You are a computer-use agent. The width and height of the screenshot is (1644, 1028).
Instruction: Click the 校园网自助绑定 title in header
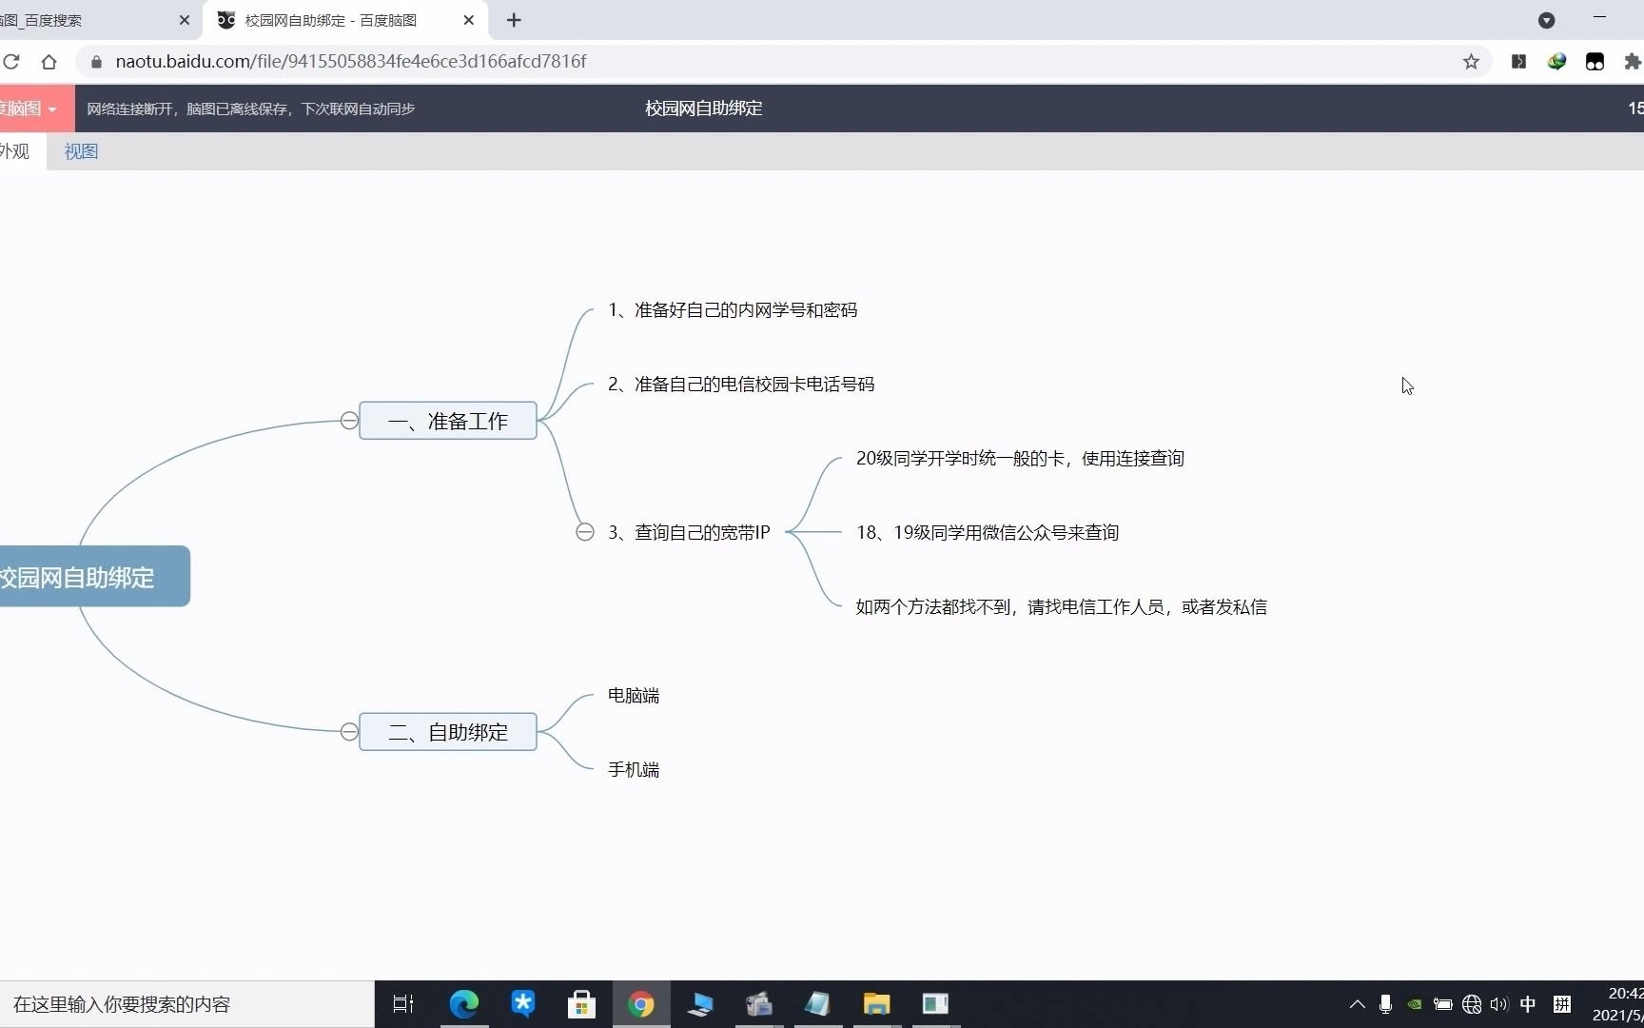tap(704, 109)
